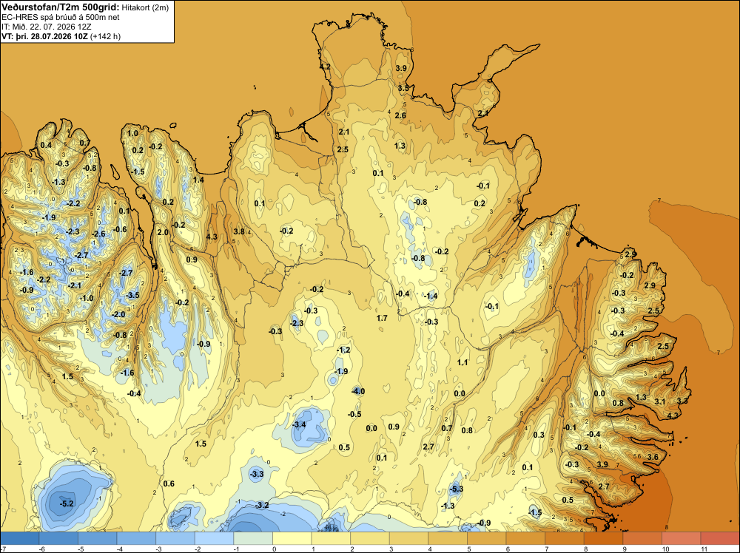Click the 'Hitakort (2m)' label
This screenshot has width=740, height=553.
click(x=145, y=7)
